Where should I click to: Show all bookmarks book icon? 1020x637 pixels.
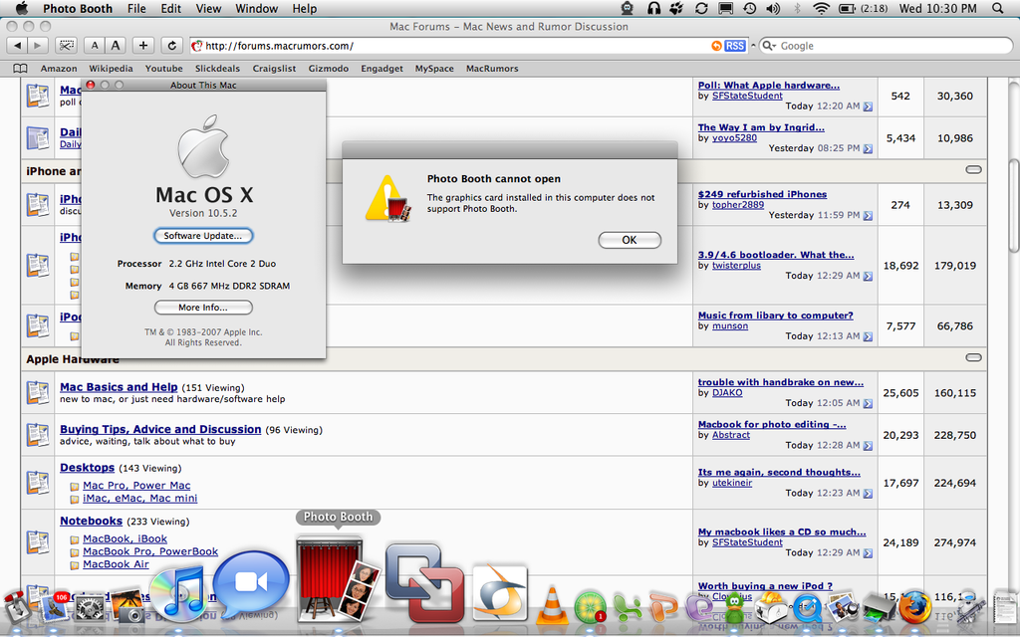21,69
